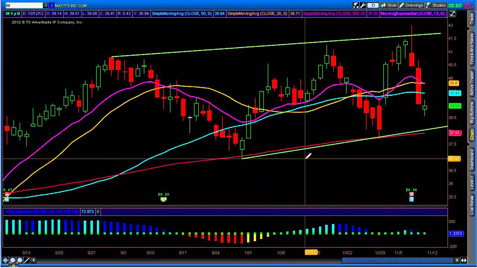The height and width of the screenshot is (268, 477).
Task: Click the C: 39.41 close value
Action: coord(108,13)
